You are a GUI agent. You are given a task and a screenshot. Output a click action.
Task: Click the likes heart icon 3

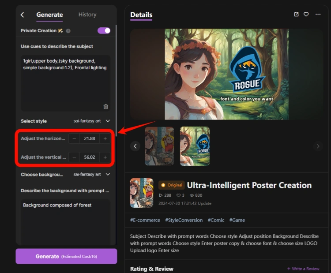click(179, 195)
